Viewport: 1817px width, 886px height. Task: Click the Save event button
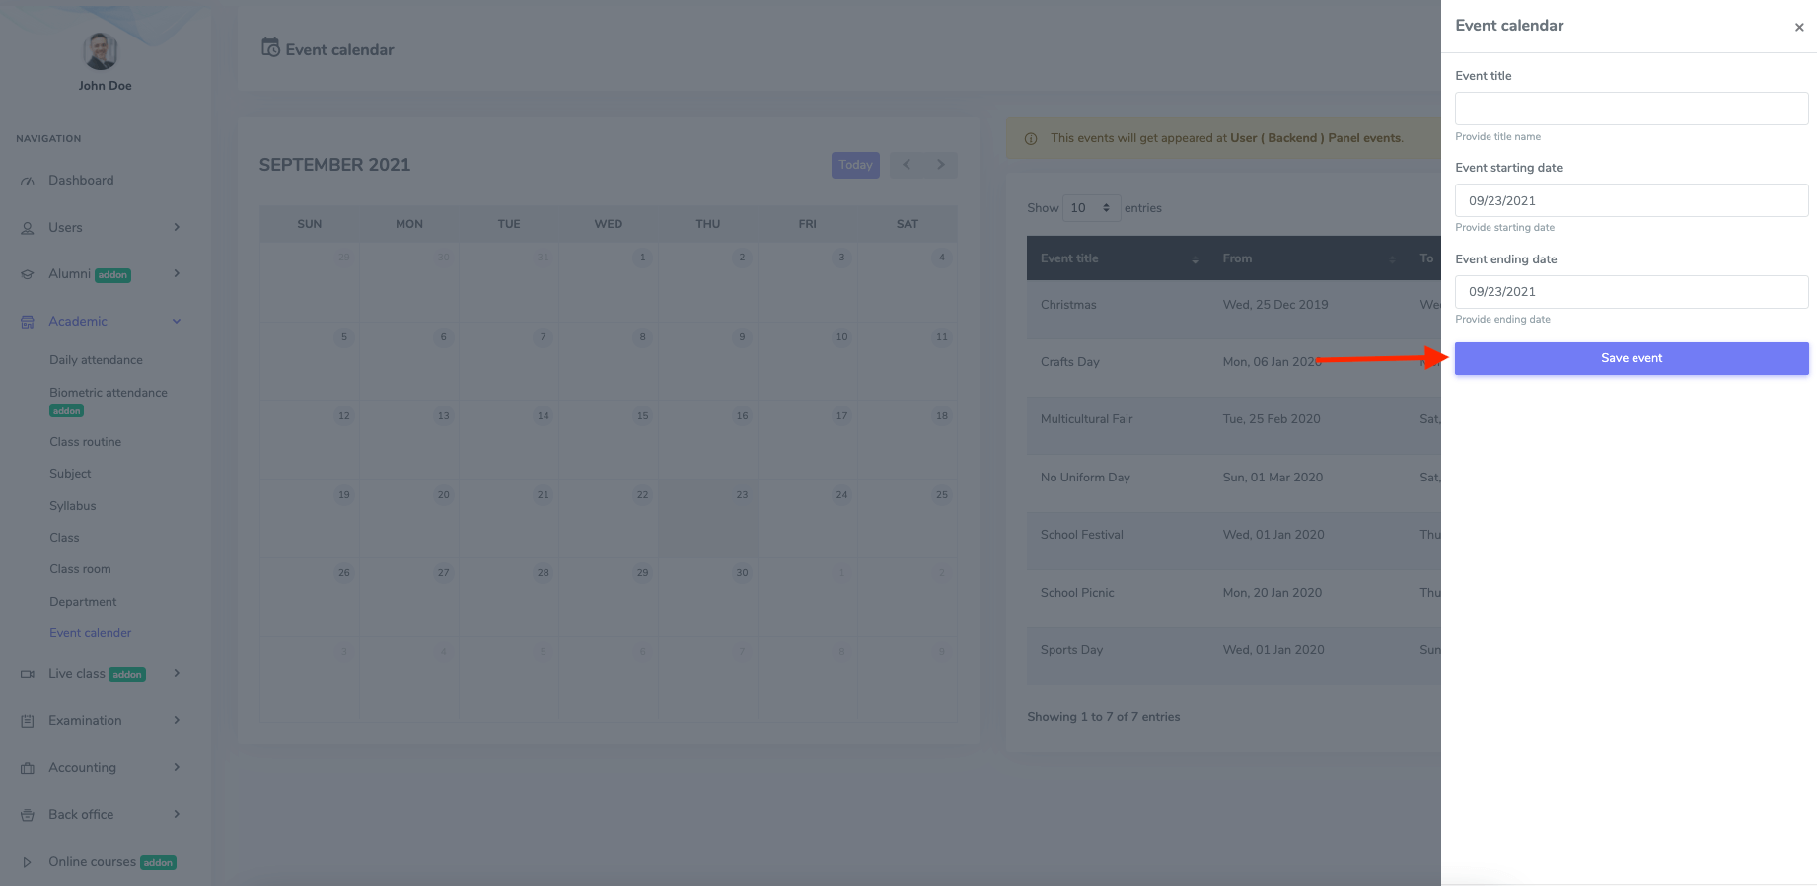coord(1631,358)
